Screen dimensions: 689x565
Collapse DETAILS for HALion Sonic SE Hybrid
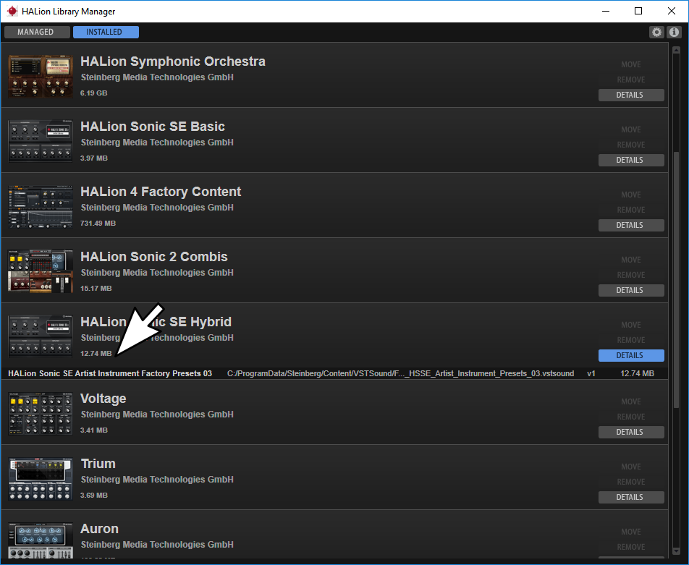631,355
